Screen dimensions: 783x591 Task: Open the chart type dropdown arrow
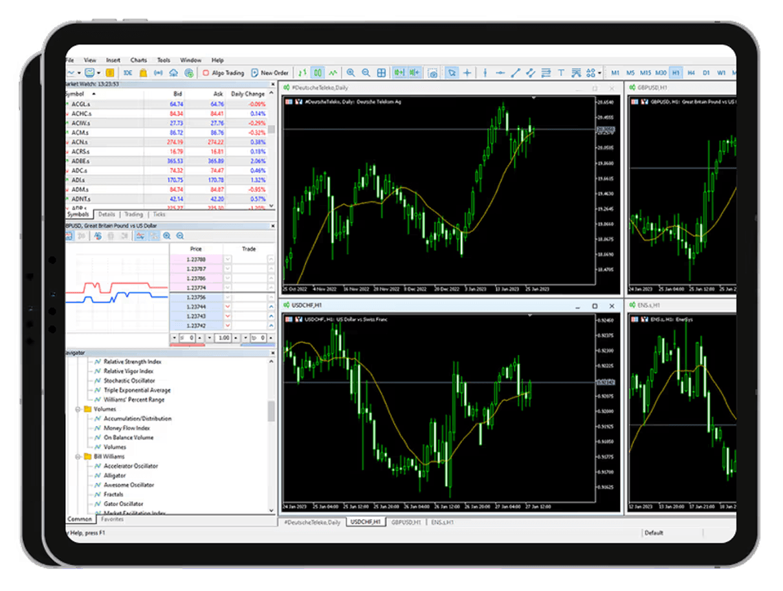(78, 72)
